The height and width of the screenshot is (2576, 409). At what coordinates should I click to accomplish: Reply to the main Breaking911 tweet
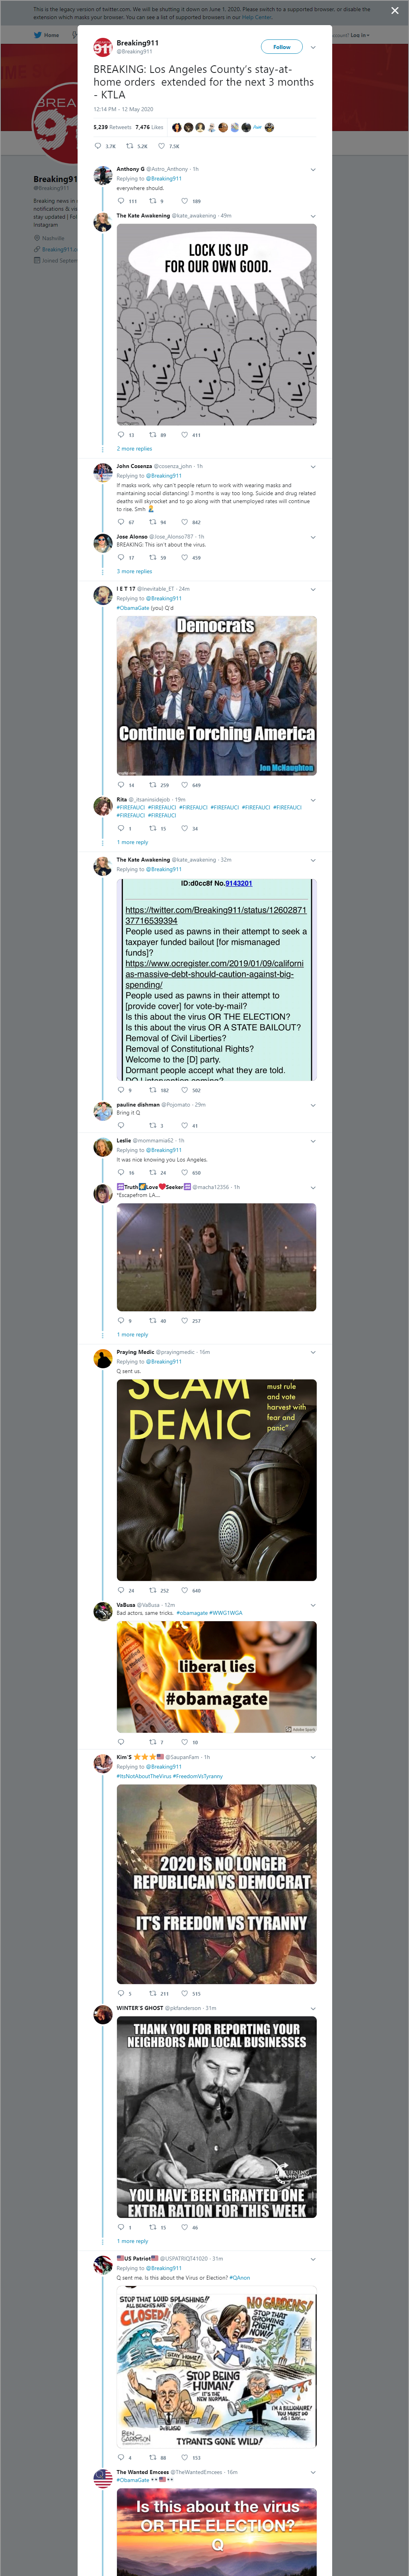pos(104,146)
